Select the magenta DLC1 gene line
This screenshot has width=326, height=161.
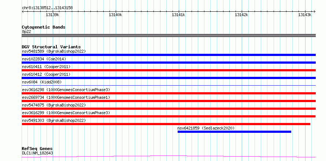point(168,157)
